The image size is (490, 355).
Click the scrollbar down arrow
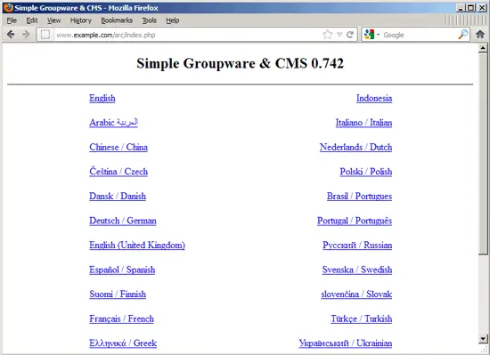[x=483, y=338]
